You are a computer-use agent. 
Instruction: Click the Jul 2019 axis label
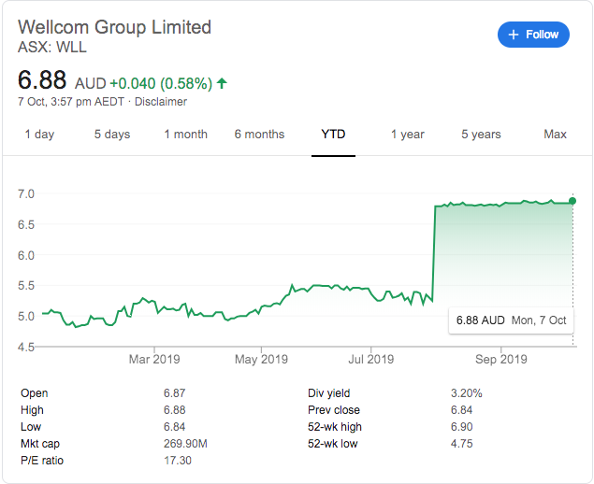pos(370,359)
